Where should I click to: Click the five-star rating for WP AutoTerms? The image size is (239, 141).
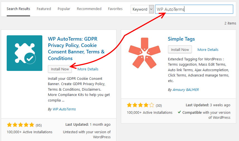21,125
